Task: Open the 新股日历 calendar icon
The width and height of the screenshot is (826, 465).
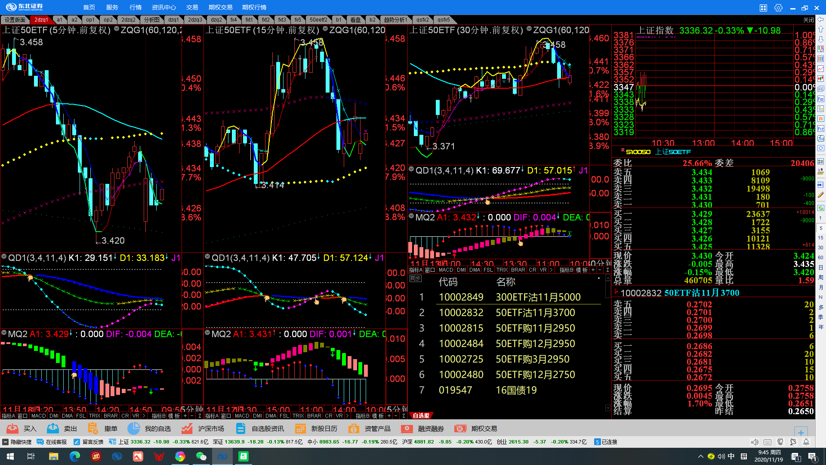Action: click(300, 428)
